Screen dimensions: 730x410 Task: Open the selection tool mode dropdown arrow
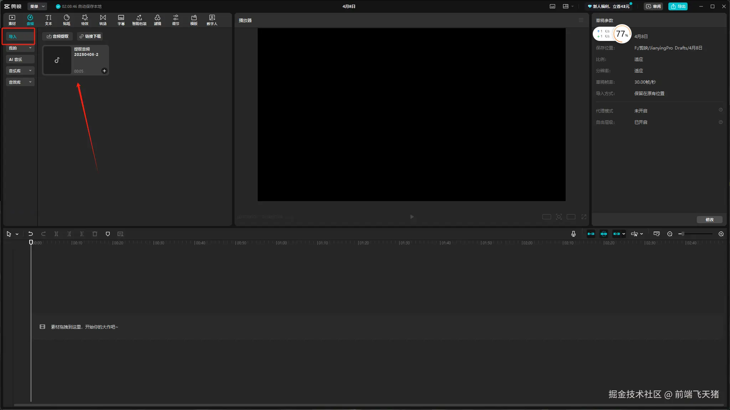coord(17,234)
